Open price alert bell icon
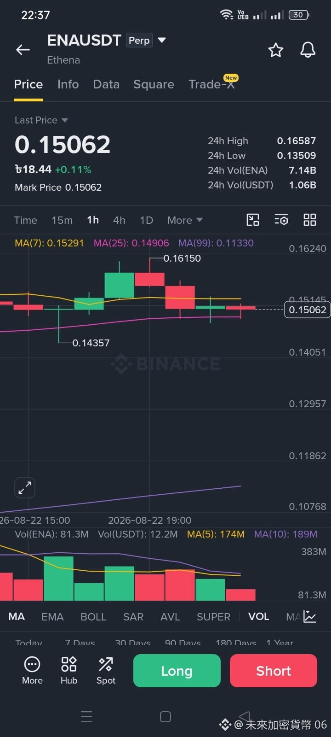This screenshot has width=331, height=737. coord(308,50)
